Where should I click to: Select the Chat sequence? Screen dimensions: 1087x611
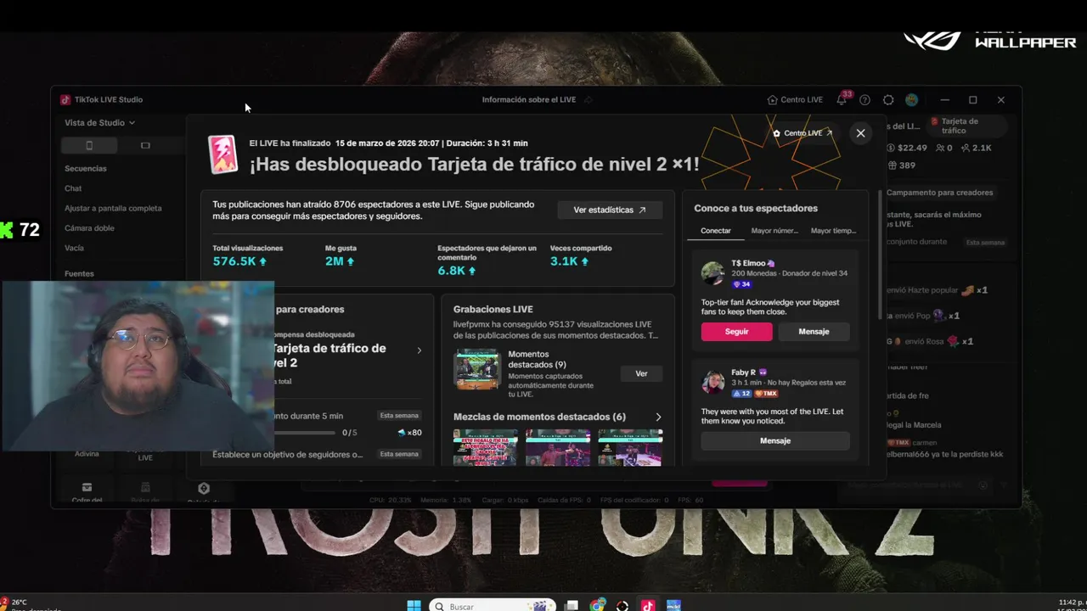tap(73, 188)
